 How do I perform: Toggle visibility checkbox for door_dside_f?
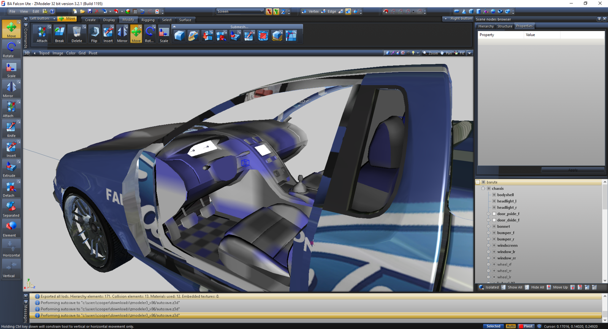[494, 220]
